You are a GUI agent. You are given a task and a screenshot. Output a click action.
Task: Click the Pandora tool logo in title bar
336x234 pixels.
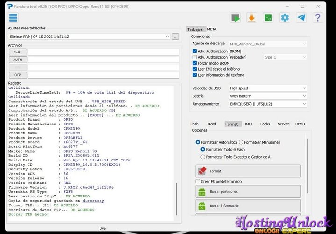pos(10,7)
